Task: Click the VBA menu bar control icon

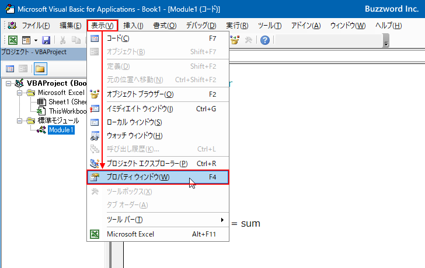Action: (x=12, y=26)
